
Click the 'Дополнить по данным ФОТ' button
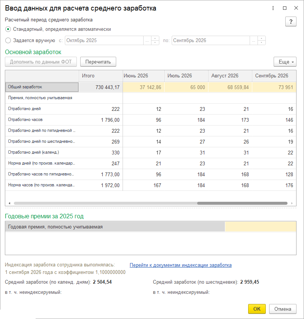[x=41, y=62]
